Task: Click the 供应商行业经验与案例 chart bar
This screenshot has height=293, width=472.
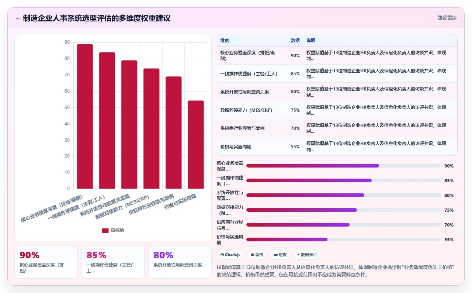Action: click(173, 133)
